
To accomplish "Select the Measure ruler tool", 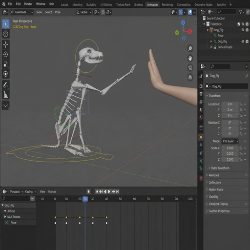I will [5, 95].
